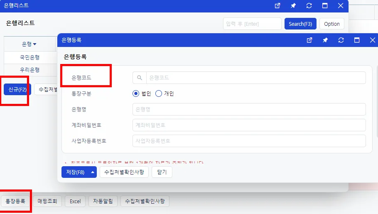Select the 법인 radio option
This screenshot has height=214, width=378.
pyautogui.click(x=136, y=93)
